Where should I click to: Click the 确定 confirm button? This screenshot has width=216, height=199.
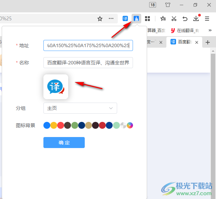[64, 143]
